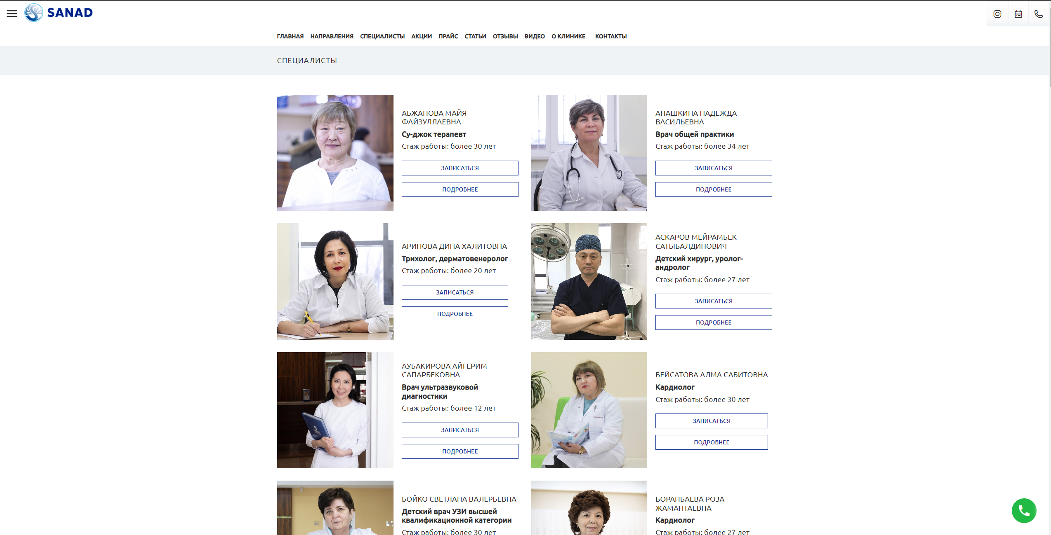Open О КЛИНИКЕ menu item
The width and height of the screenshot is (1051, 535).
tap(568, 36)
